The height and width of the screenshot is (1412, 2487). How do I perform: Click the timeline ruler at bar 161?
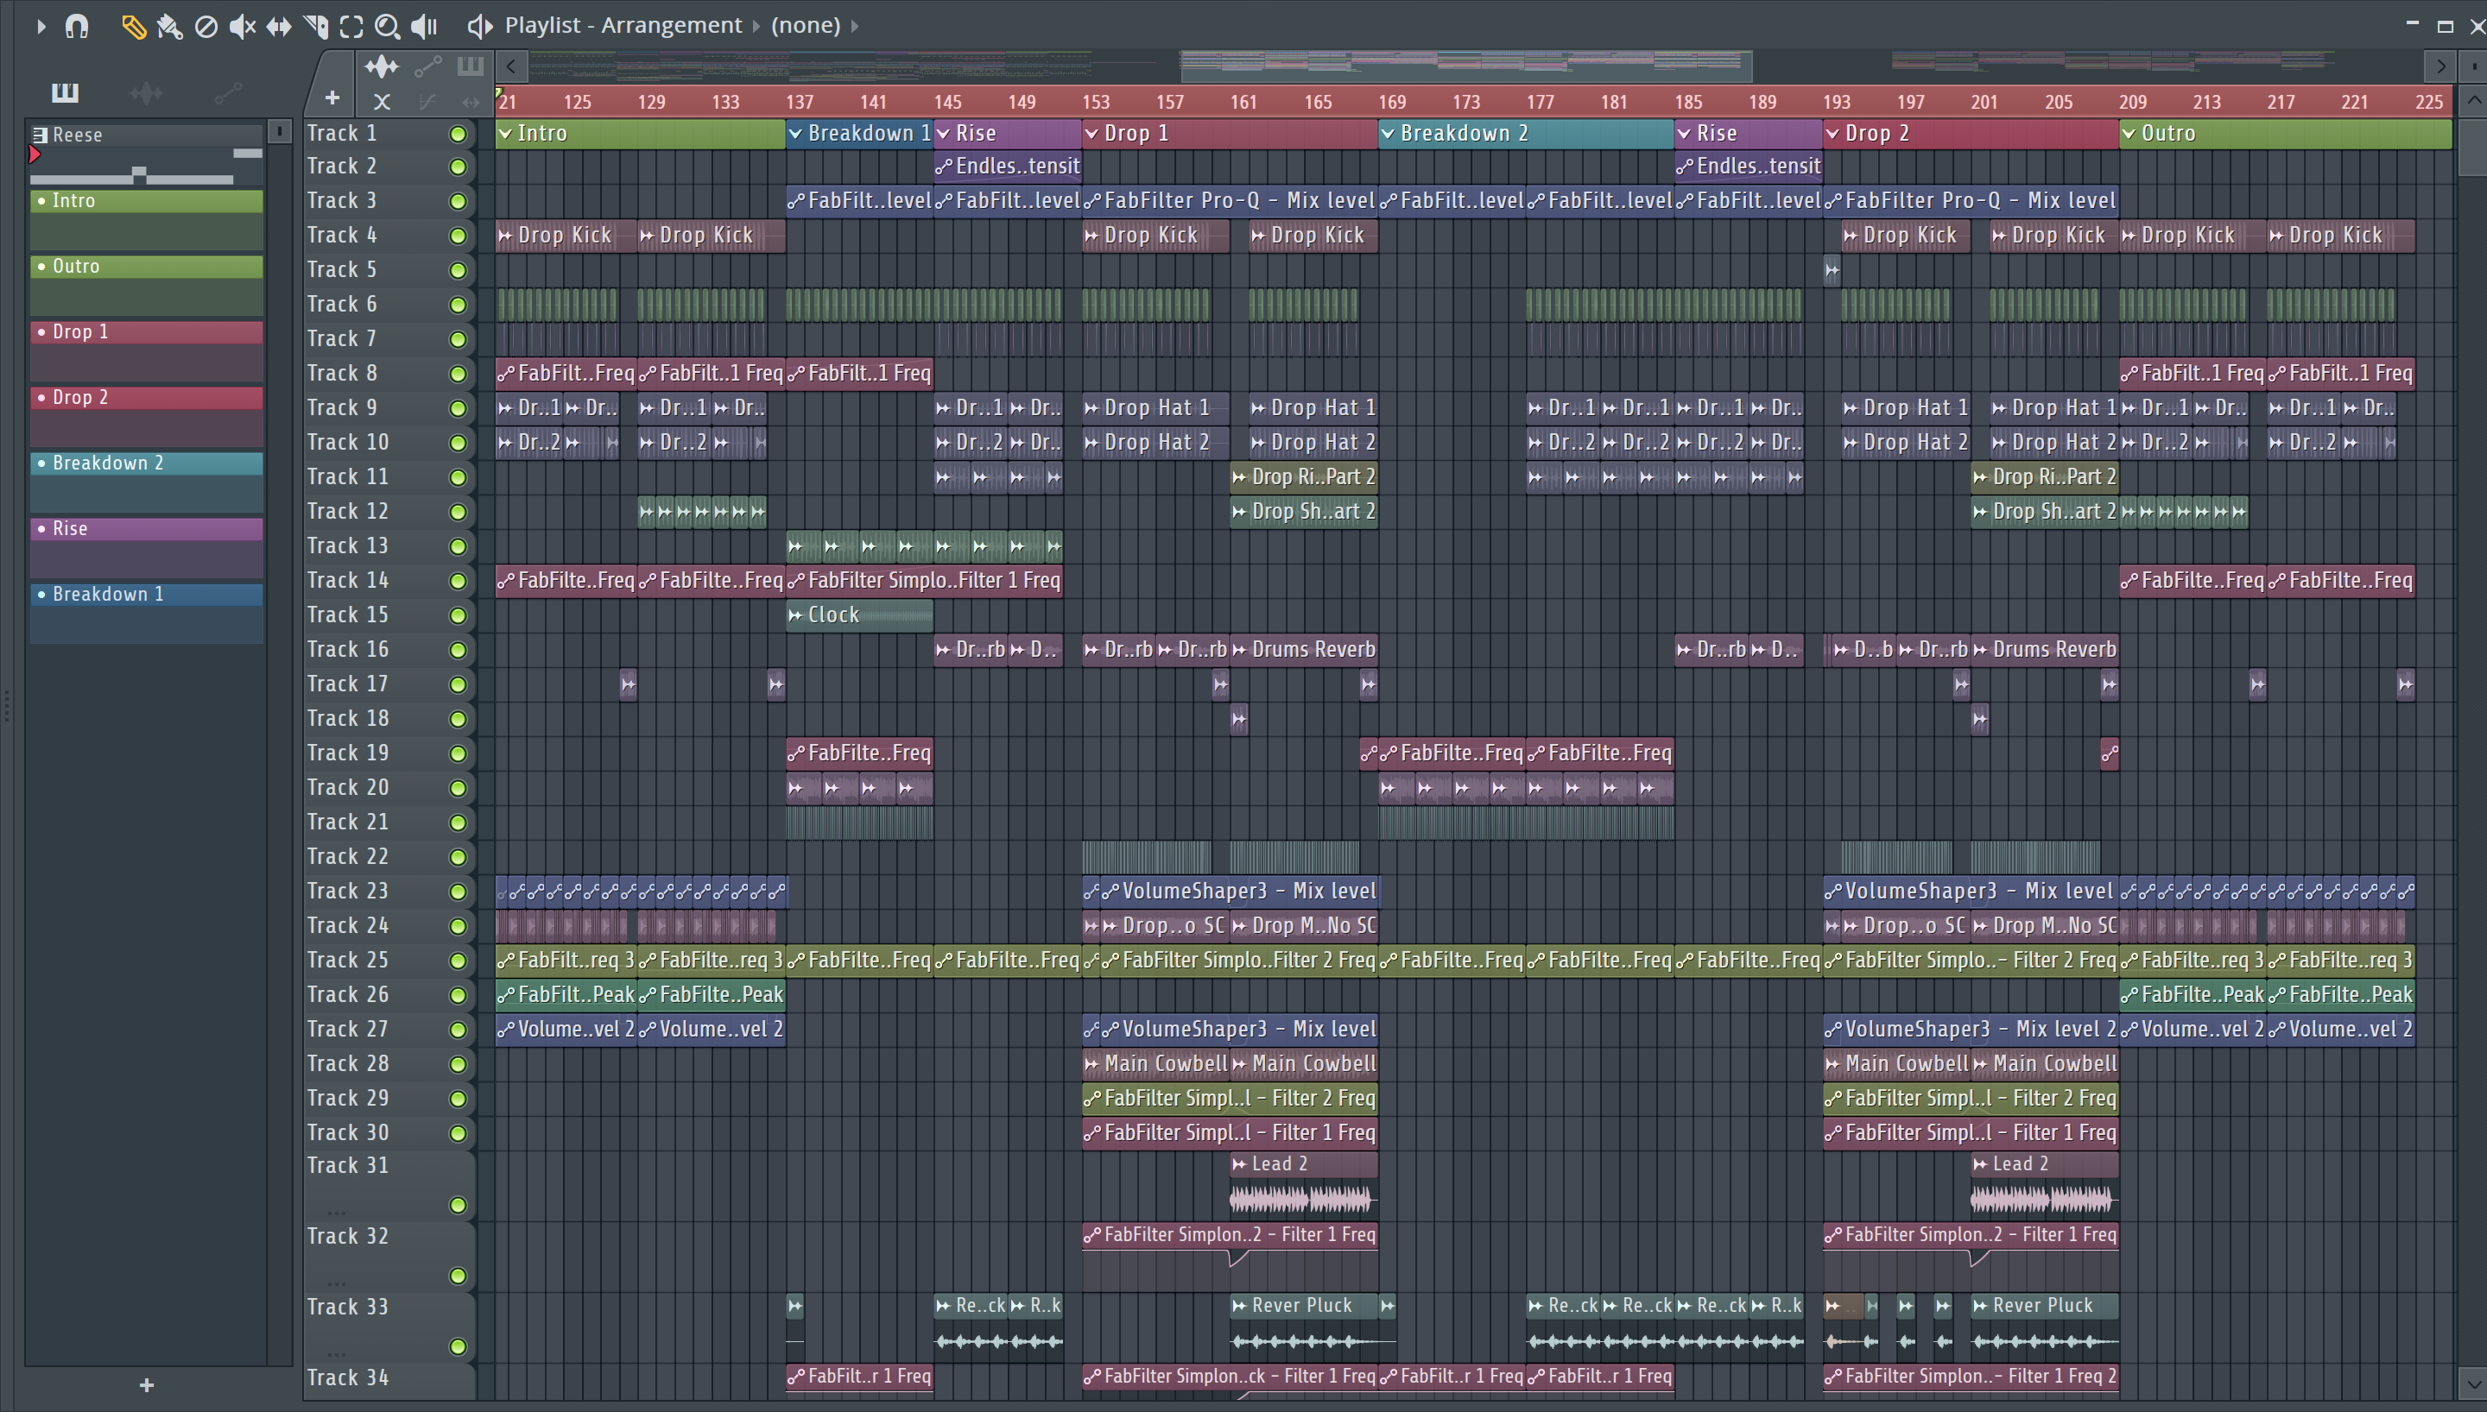pyautogui.click(x=1243, y=102)
